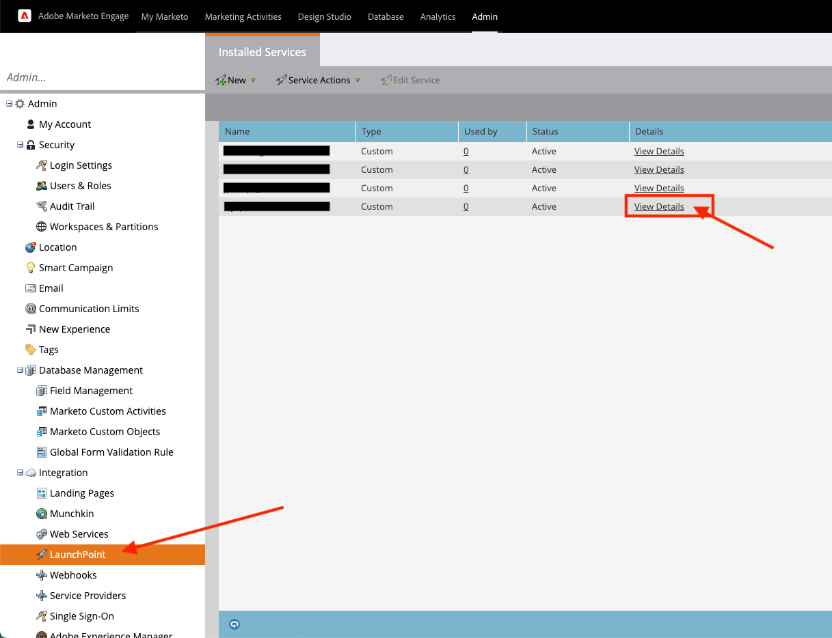The width and height of the screenshot is (832, 638).
Task: Click the Security padlock icon
Action: click(x=31, y=145)
